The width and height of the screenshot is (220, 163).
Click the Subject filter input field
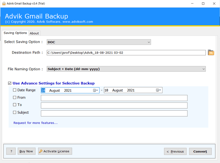(x=114, y=113)
